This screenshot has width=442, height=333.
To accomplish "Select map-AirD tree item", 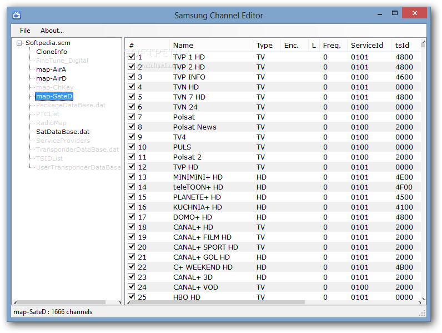I will point(51,78).
